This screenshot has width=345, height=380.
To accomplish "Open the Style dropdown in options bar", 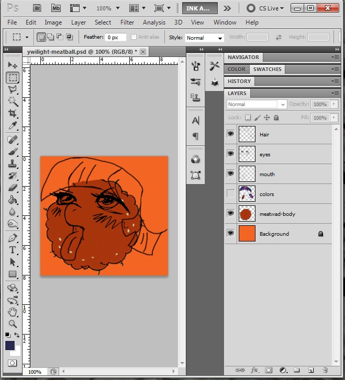I will click(205, 38).
